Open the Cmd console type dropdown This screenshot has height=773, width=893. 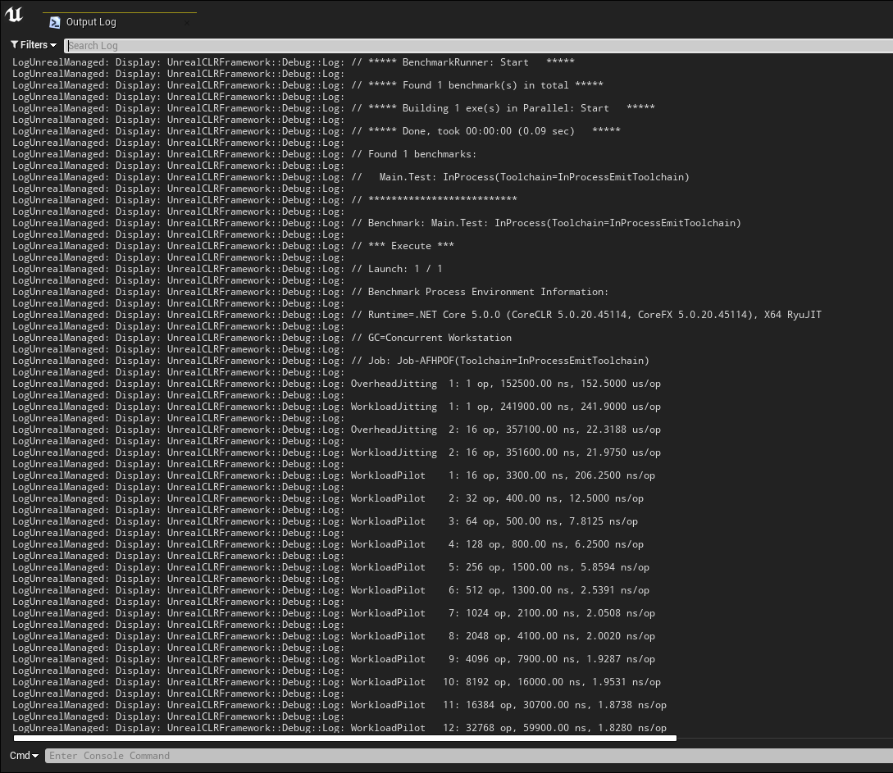tap(24, 755)
